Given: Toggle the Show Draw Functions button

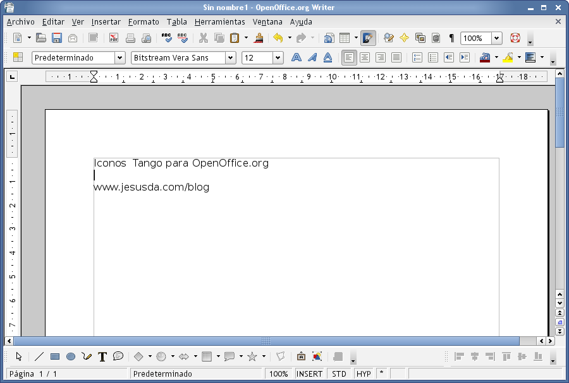Looking at the screenshot, I should pos(367,38).
